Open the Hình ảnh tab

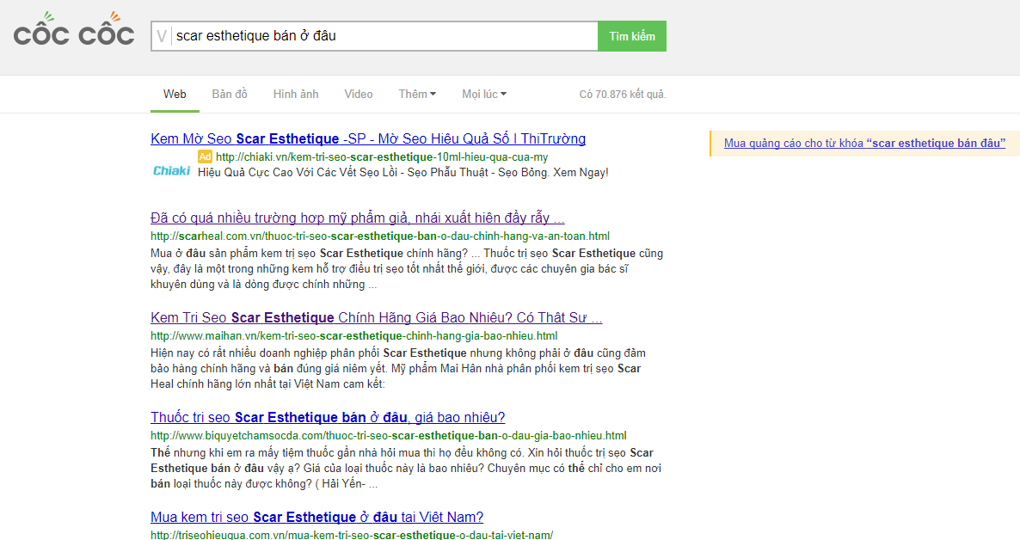(x=296, y=95)
